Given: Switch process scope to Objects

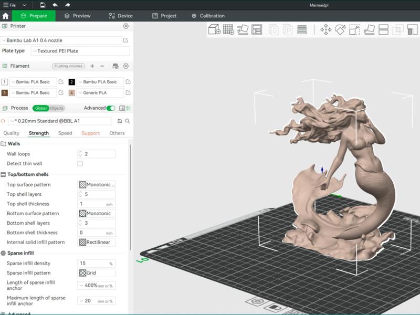Looking at the screenshot, I should tap(57, 108).
